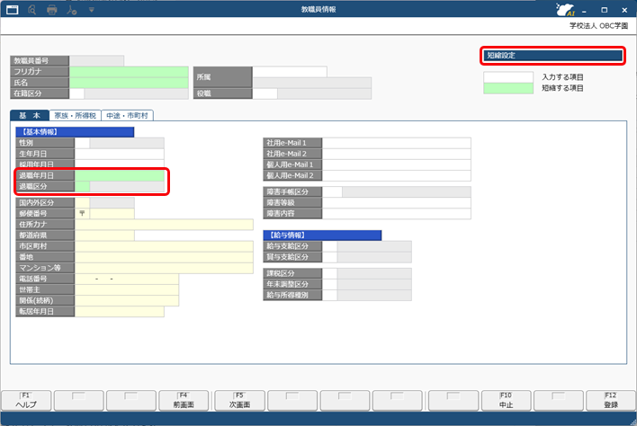Click the green 短縮する項目 legend swatch
Viewport: 637px width, 426px height.
tap(508, 88)
